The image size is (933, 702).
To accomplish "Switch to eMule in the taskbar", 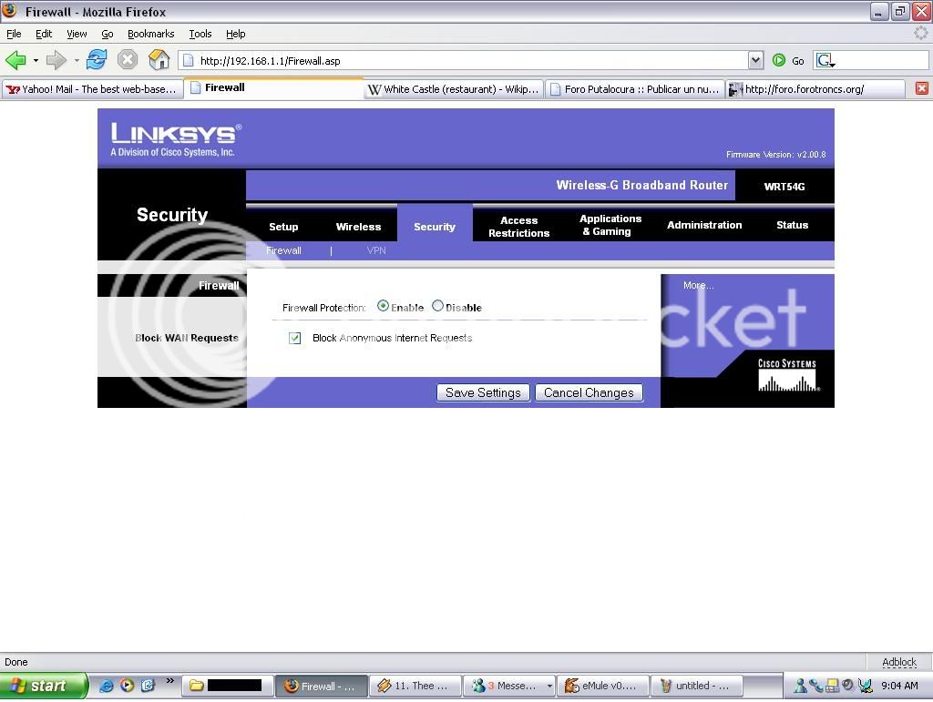I will 603,686.
